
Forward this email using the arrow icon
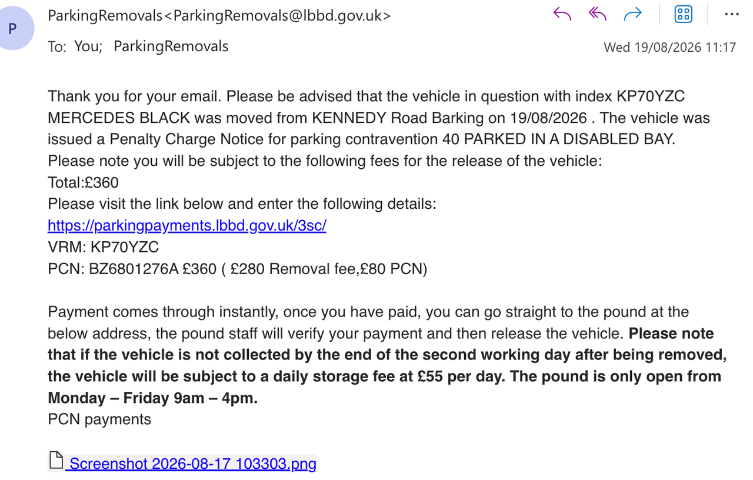coord(633,14)
